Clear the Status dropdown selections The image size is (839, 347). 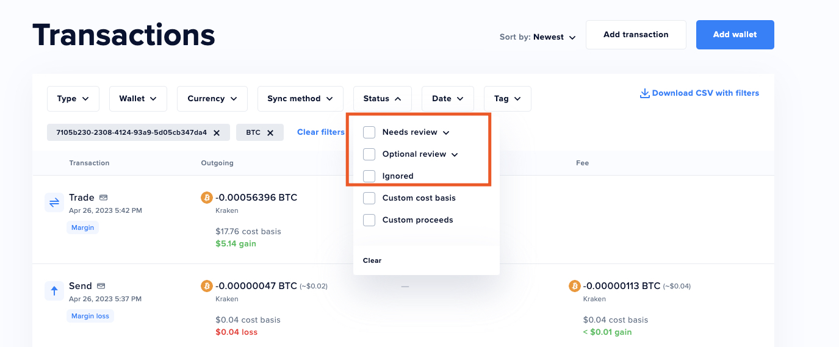point(372,260)
